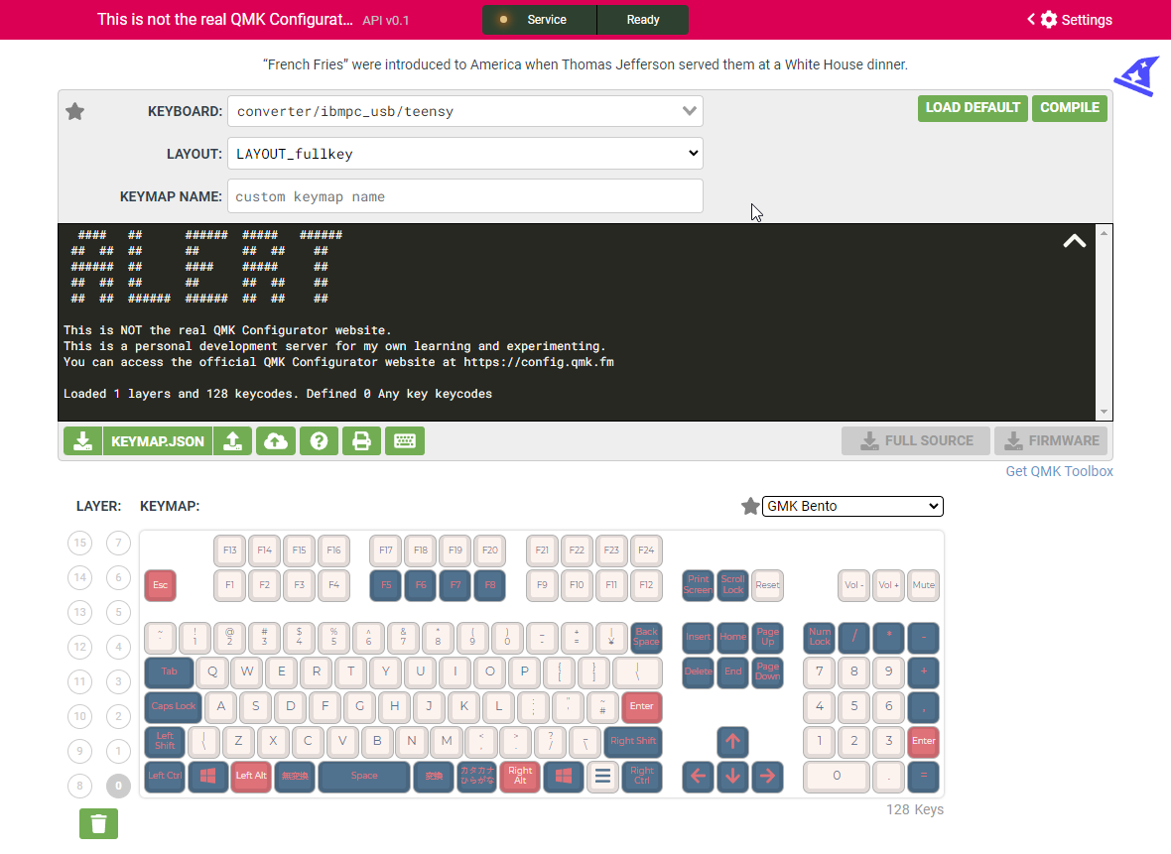Click the keymap name input field

pyautogui.click(x=464, y=196)
